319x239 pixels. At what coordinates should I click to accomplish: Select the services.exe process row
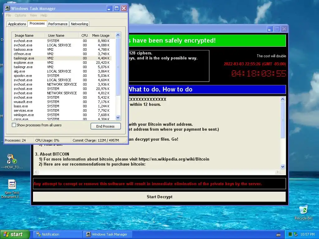tap(62, 110)
